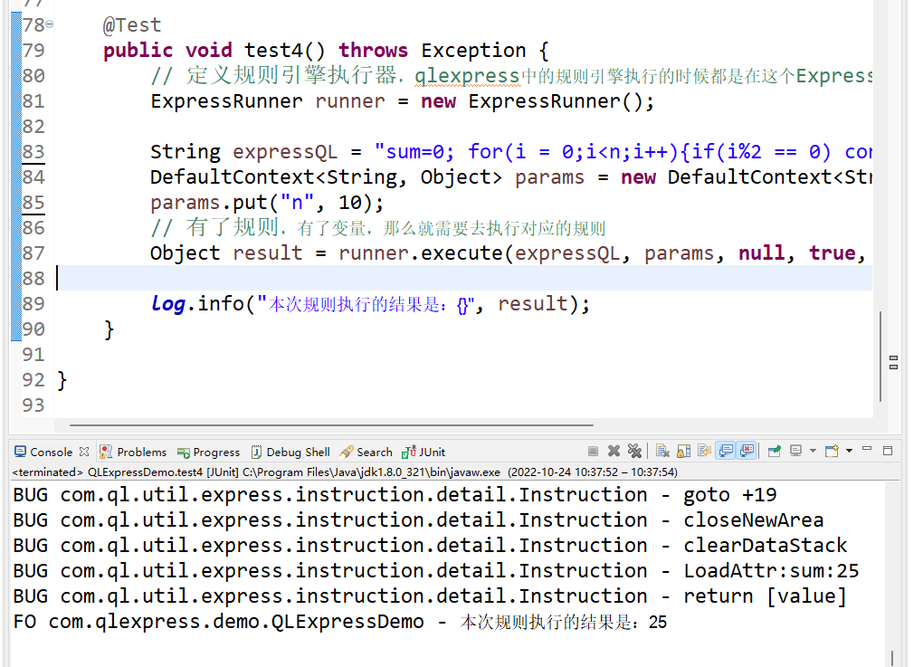Toggle show console when standard output changes

tap(725, 451)
